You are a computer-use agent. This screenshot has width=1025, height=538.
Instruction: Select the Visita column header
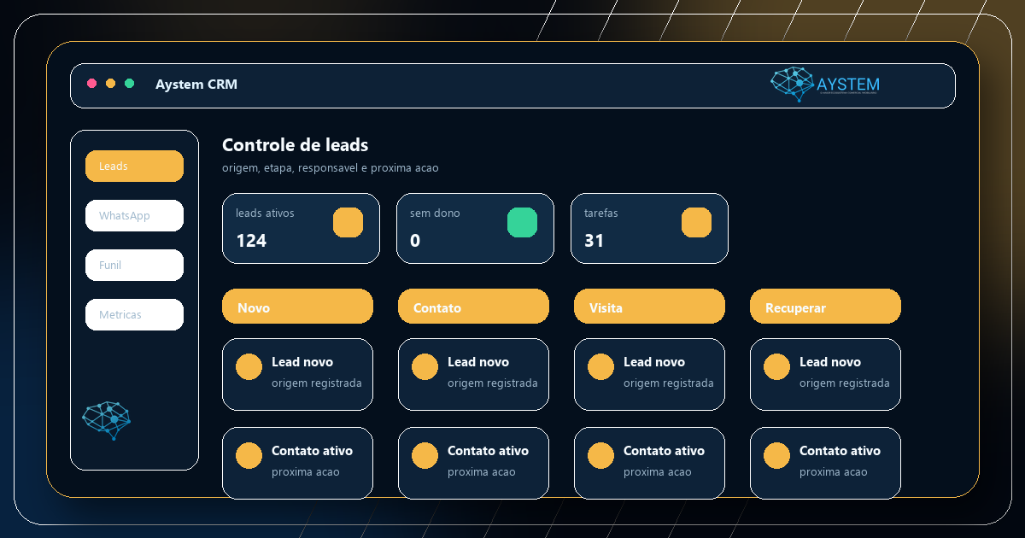pyautogui.click(x=649, y=307)
